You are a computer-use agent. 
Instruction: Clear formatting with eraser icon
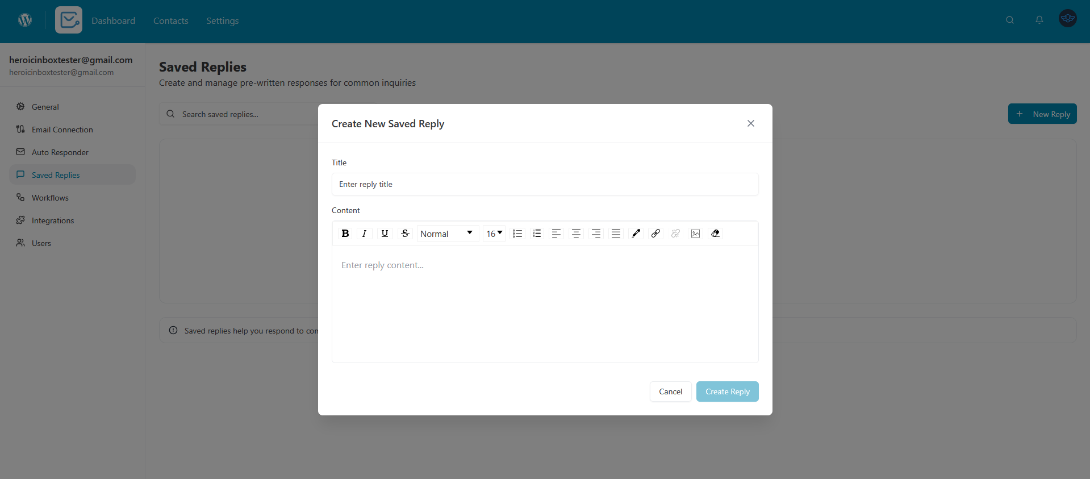pyautogui.click(x=715, y=234)
